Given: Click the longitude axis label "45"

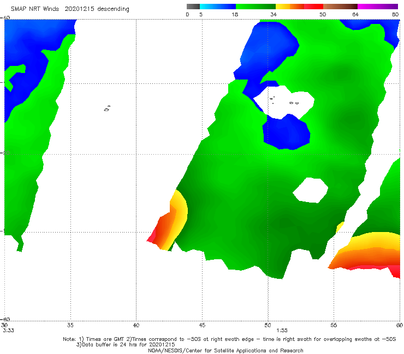Looking at the screenshot, I should tap(202, 325).
